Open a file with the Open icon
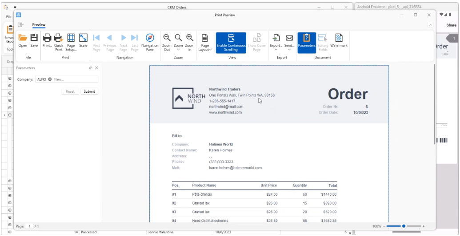The image size is (460, 236). pos(23,40)
